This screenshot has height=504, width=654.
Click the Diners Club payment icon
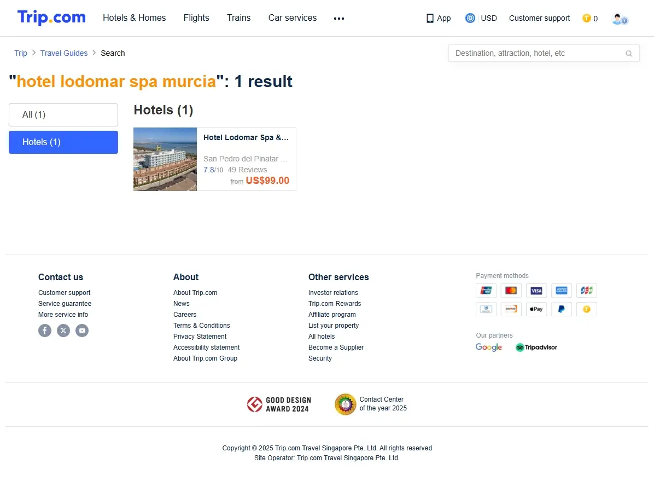pyautogui.click(x=486, y=309)
